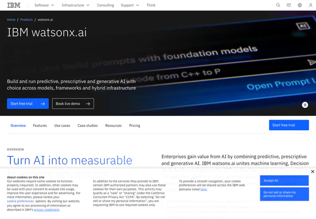Select the Features tab
Image resolution: width=316 pixels, height=219 pixels.
point(40,126)
